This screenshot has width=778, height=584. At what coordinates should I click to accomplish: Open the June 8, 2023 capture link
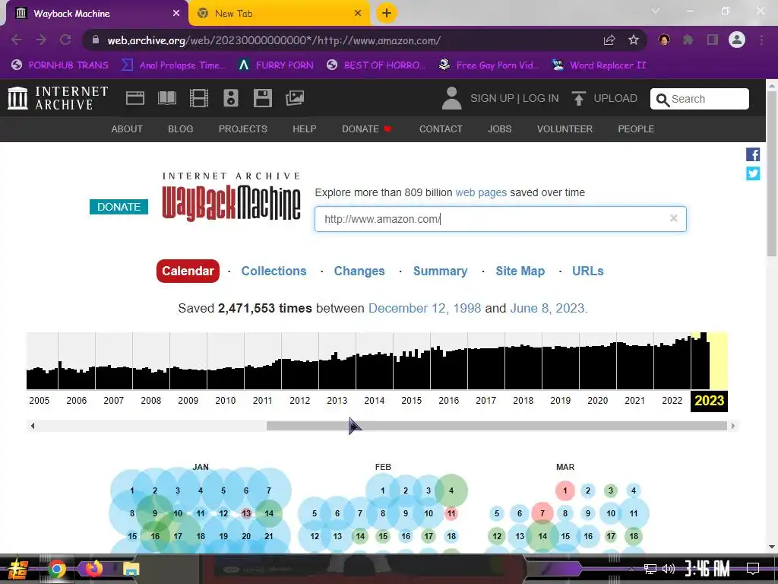547,308
